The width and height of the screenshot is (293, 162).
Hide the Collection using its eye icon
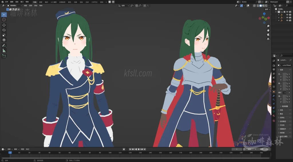point(287,12)
